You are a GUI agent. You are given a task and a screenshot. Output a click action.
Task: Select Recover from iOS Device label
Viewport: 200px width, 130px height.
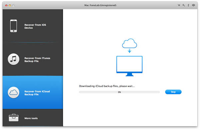pos(35,26)
